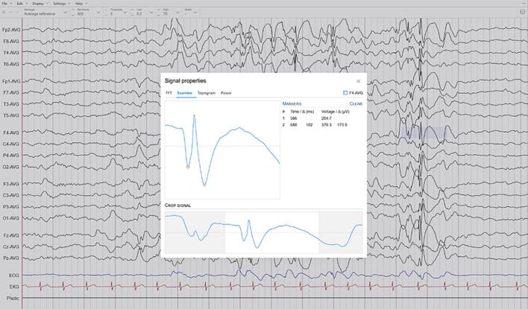The width and height of the screenshot is (528, 309).
Task: Click the highlighted selection on F4-AVG trace
Action: [423, 132]
